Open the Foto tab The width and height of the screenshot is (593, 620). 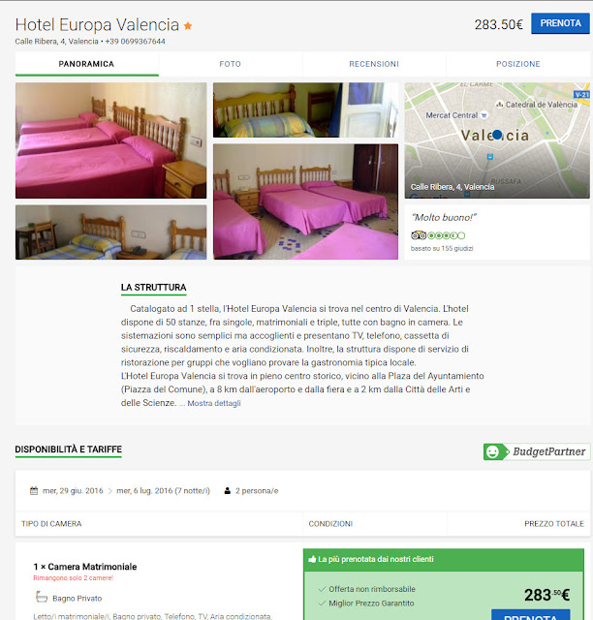(231, 64)
